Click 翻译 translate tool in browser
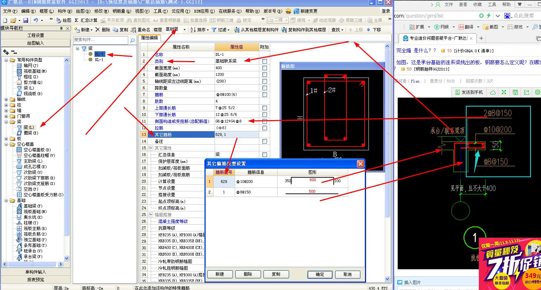Screen dimensions: 541x290 tap(466, 27)
